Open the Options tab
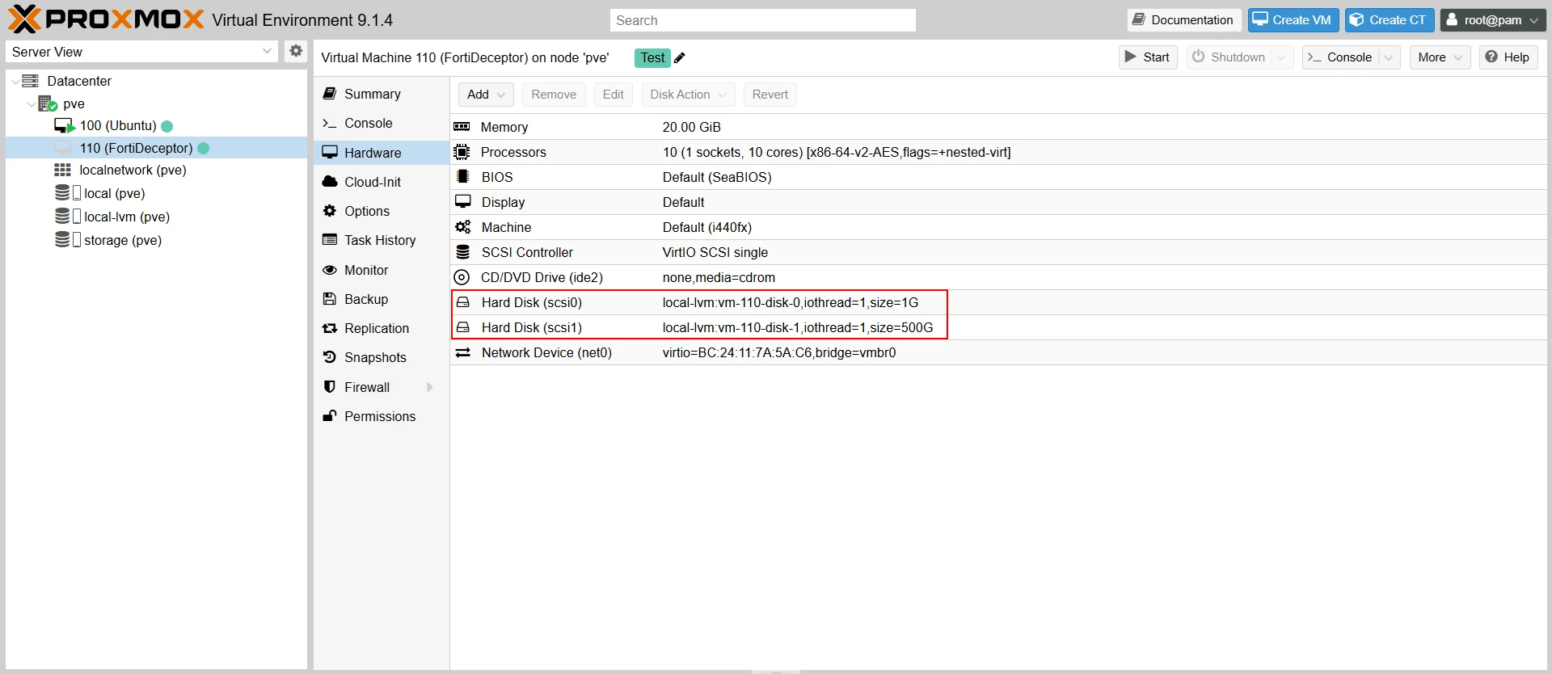Screen dimensions: 1552x674 (x=382, y=211)
